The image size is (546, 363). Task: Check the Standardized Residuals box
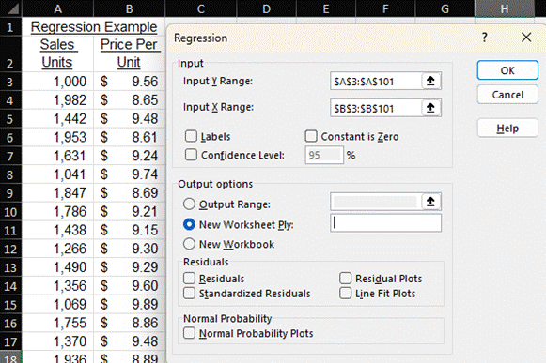(x=189, y=293)
